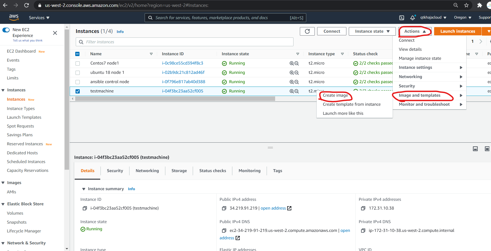
Task: Click the external link icon after open address
Action: pyautogui.click(x=289, y=208)
